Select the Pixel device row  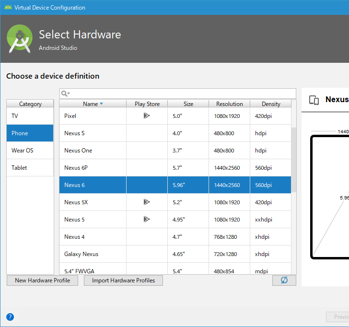coord(175,116)
